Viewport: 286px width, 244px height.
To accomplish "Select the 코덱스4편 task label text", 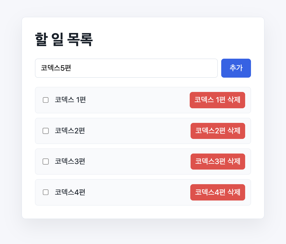I will click(70, 192).
